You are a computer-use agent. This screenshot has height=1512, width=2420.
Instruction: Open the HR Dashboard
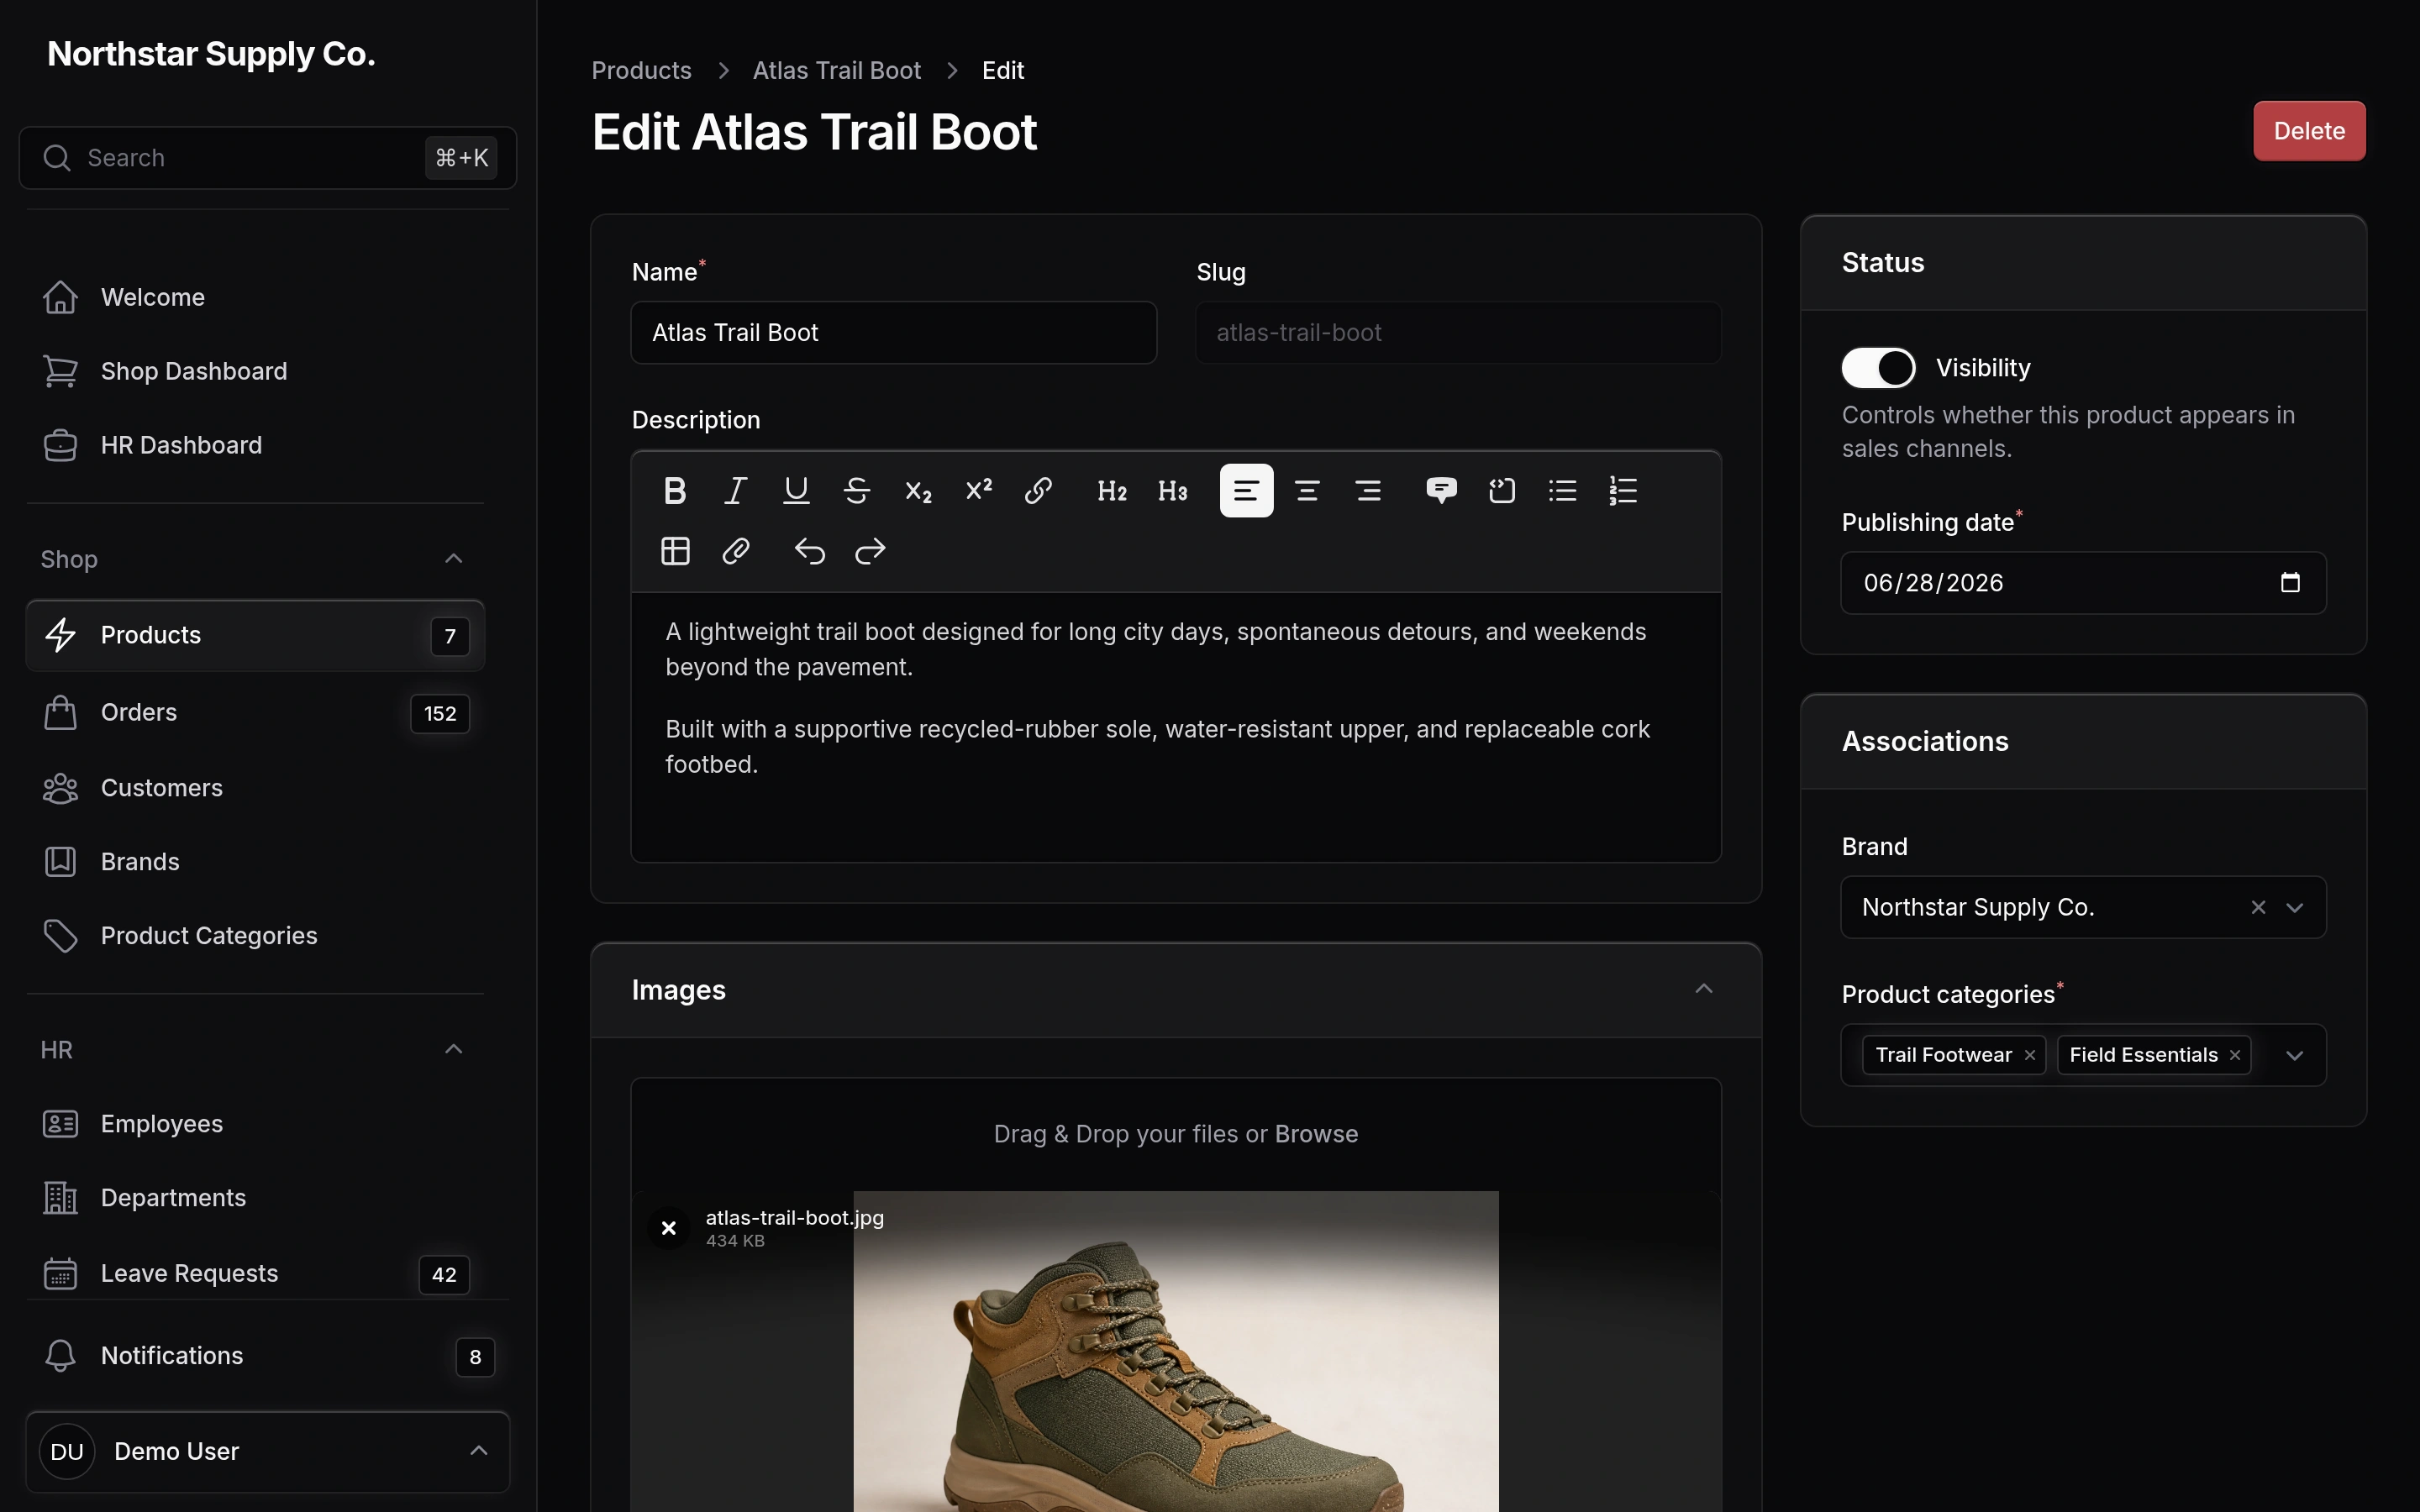coord(255,445)
